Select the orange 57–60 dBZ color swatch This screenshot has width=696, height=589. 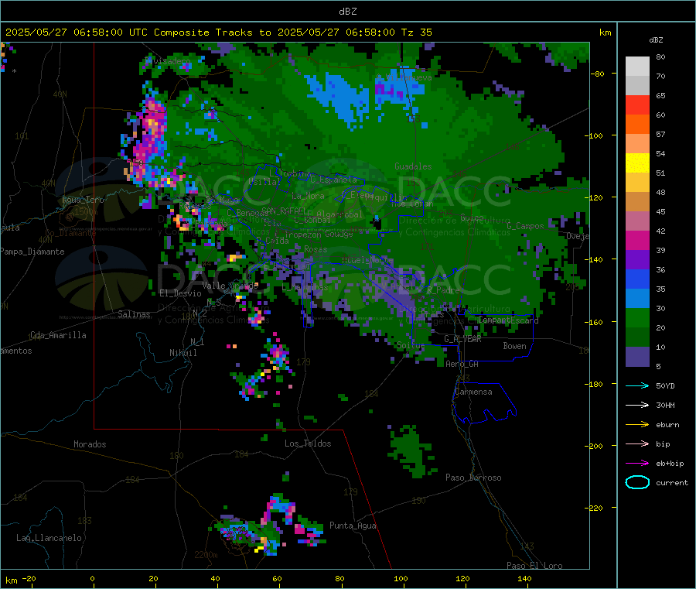pyautogui.click(x=637, y=125)
